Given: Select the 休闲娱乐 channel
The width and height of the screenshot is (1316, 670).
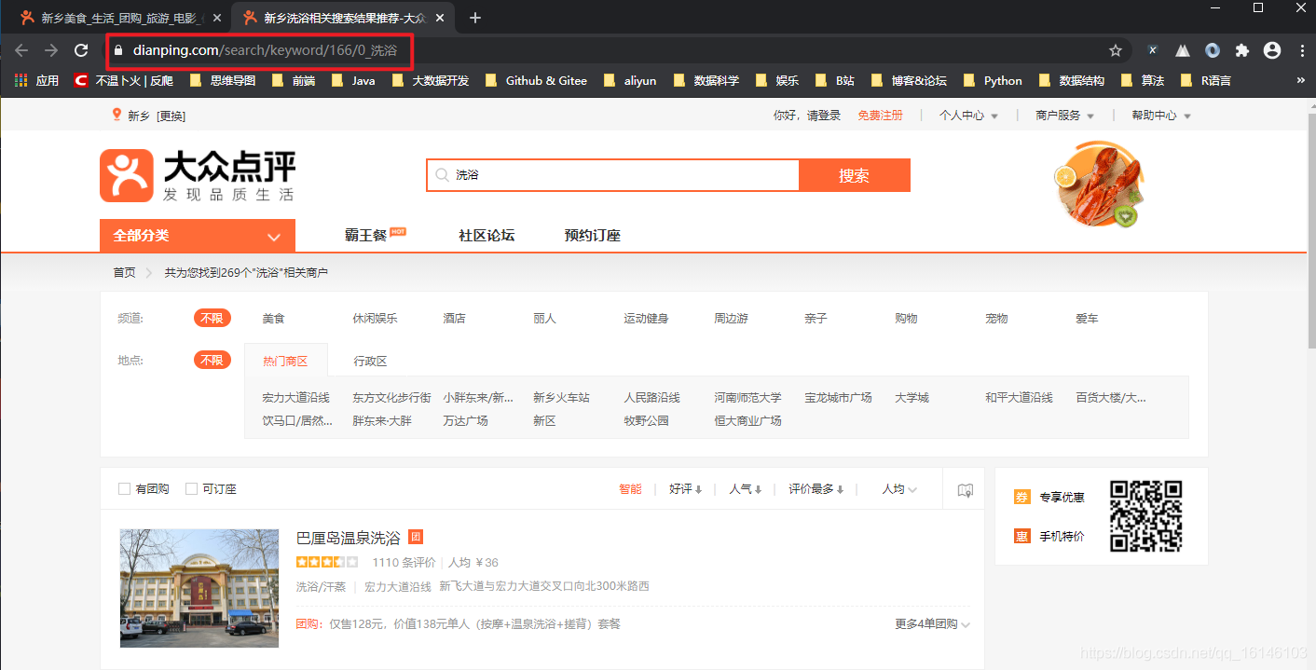Looking at the screenshot, I should pyautogui.click(x=375, y=319).
